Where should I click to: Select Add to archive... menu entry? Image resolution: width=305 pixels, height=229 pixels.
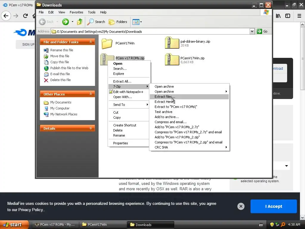189,117
